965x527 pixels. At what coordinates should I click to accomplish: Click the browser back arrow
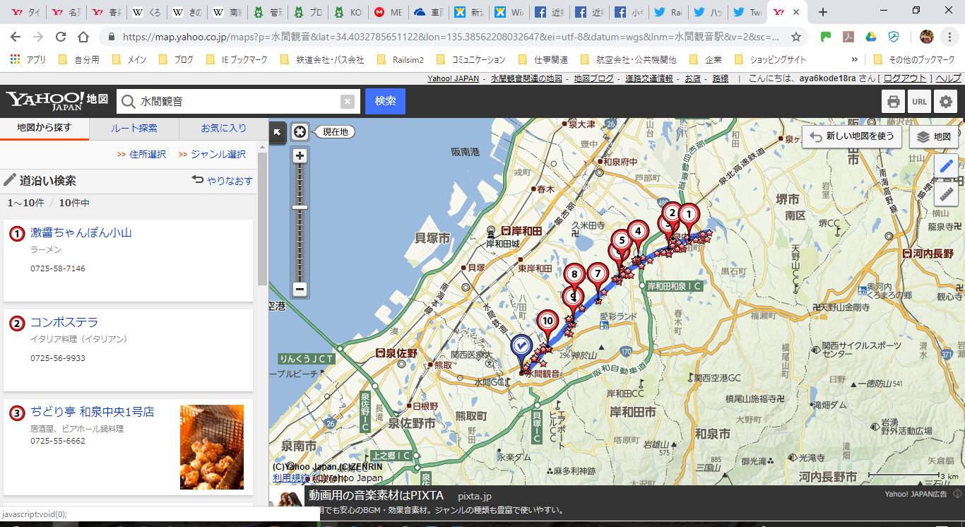coord(16,37)
